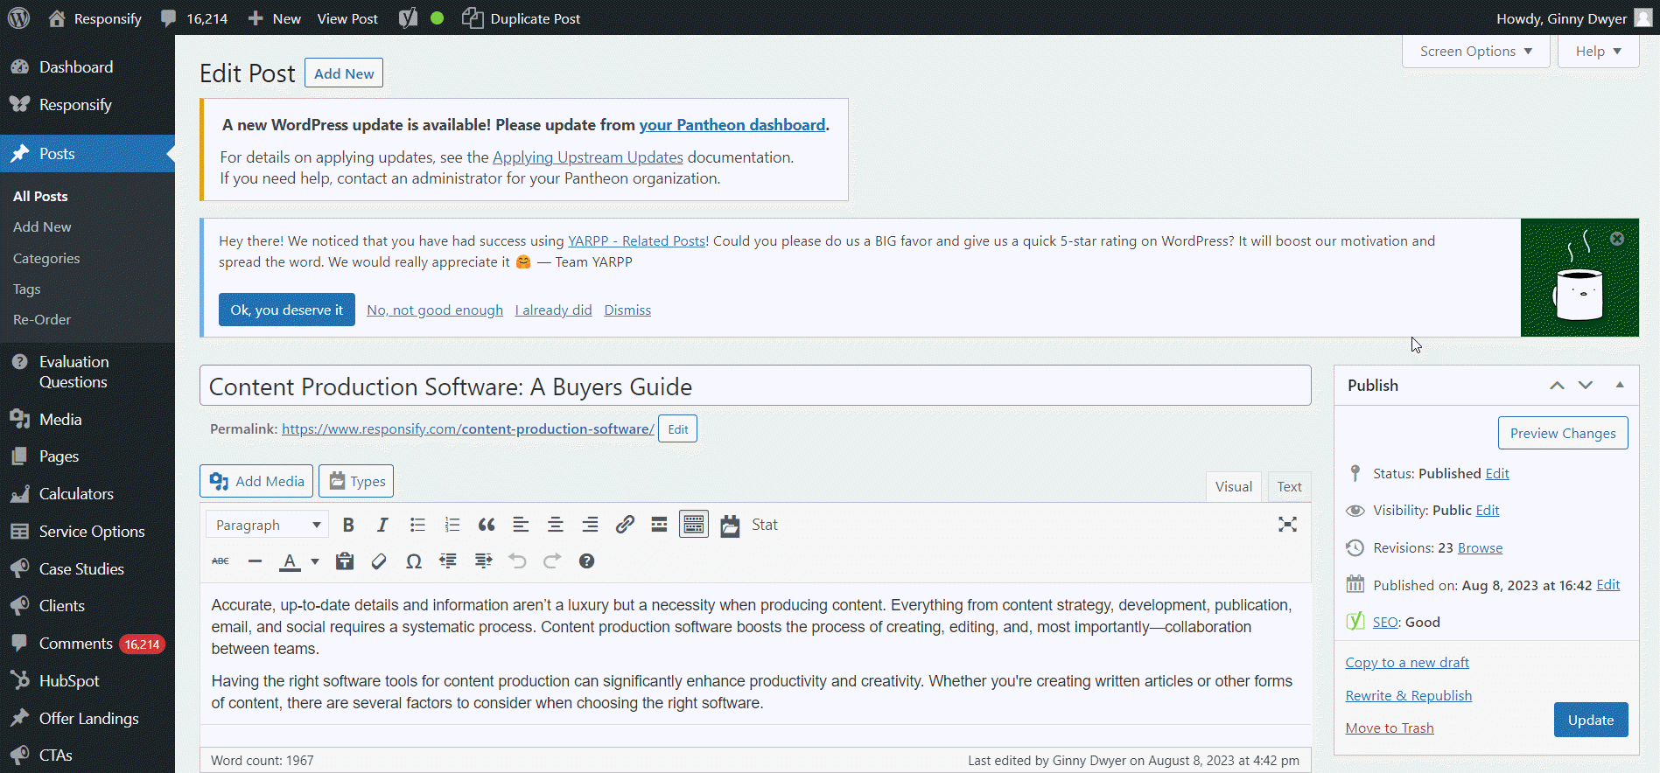
Task: Edit the post Status link
Action: [x=1497, y=474]
